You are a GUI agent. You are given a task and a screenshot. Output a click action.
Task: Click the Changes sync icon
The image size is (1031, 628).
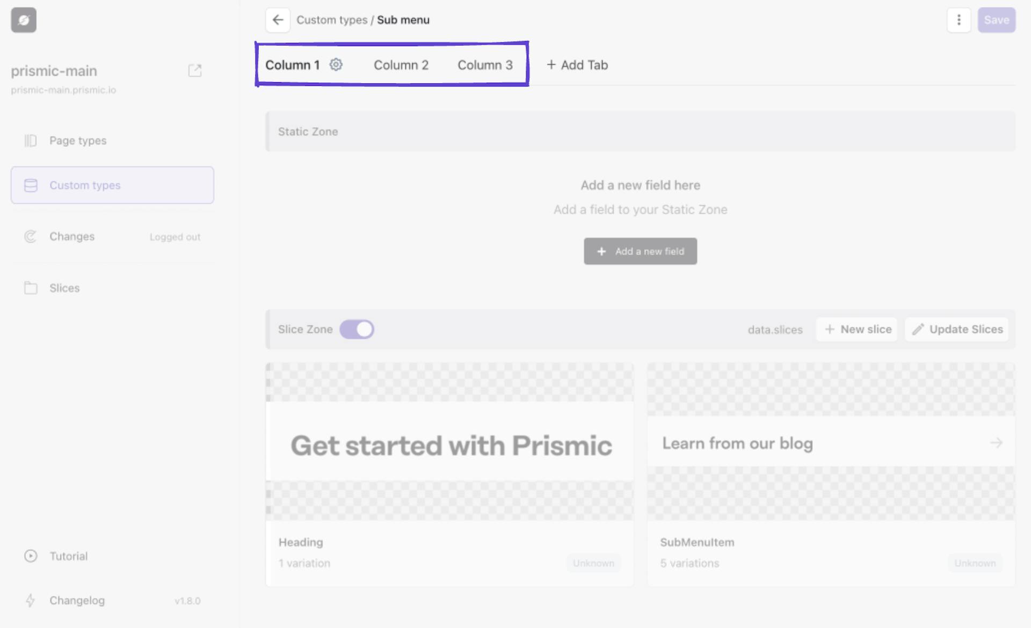pos(31,236)
